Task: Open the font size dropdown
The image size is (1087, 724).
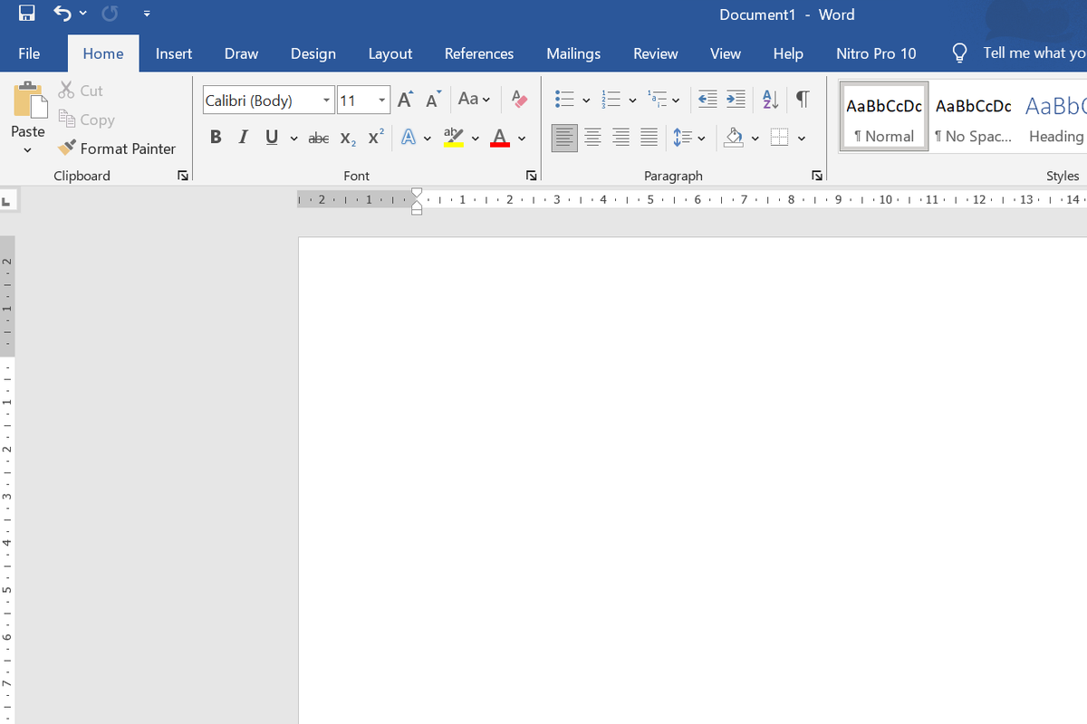Action: tap(381, 100)
